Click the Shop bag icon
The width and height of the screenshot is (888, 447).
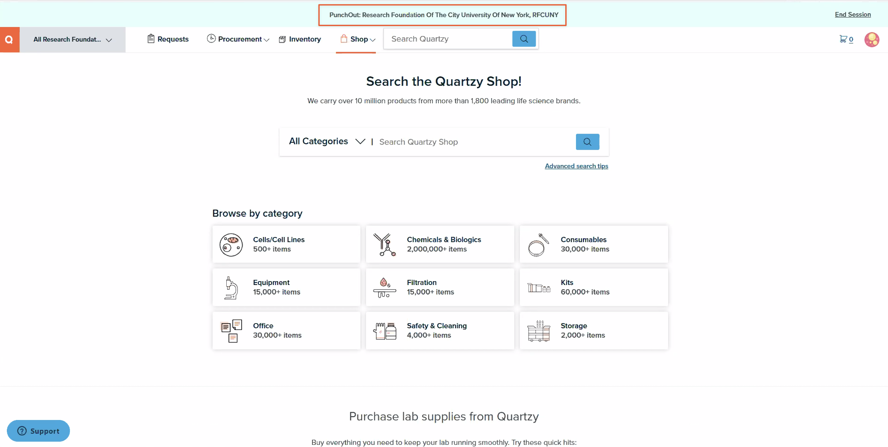coord(344,39)
